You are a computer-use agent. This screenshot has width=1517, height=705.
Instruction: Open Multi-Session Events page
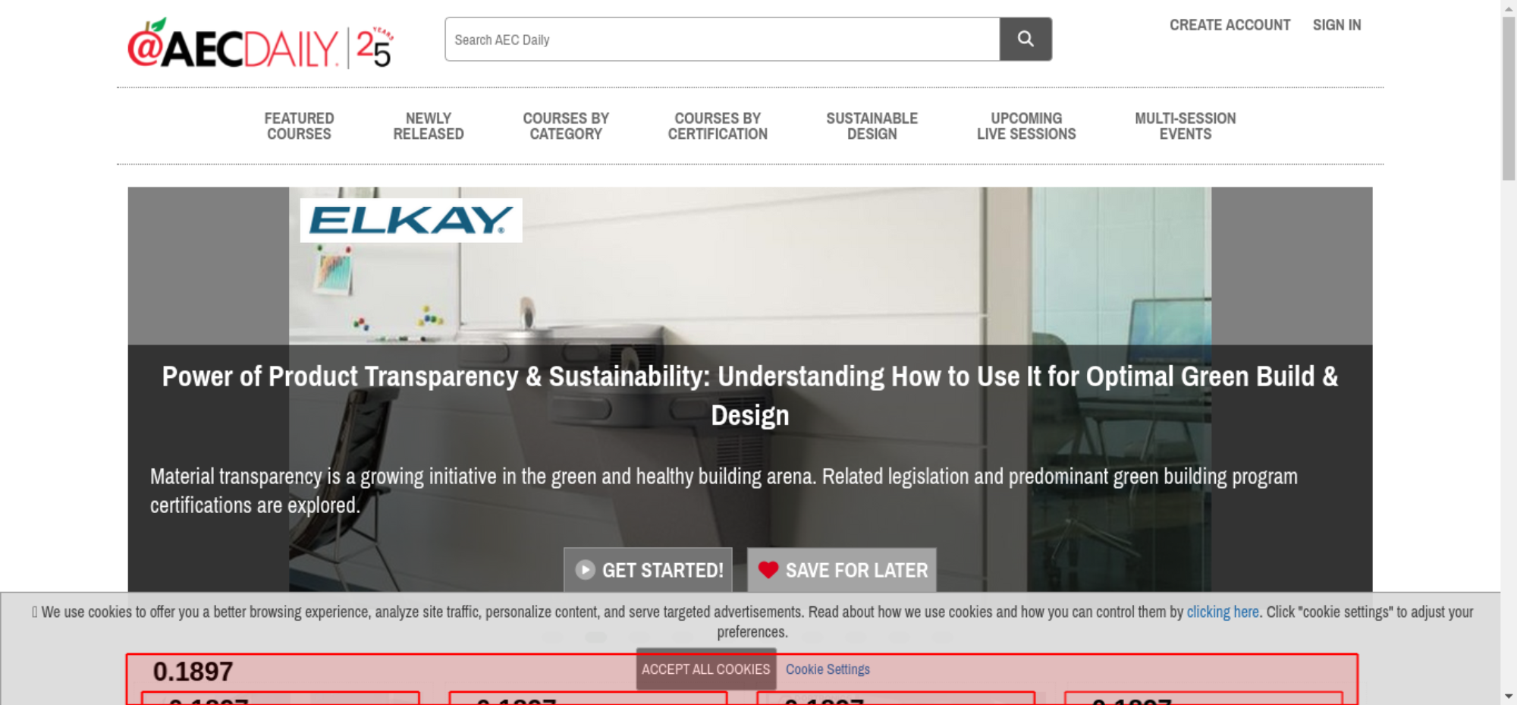point(1185,126)
